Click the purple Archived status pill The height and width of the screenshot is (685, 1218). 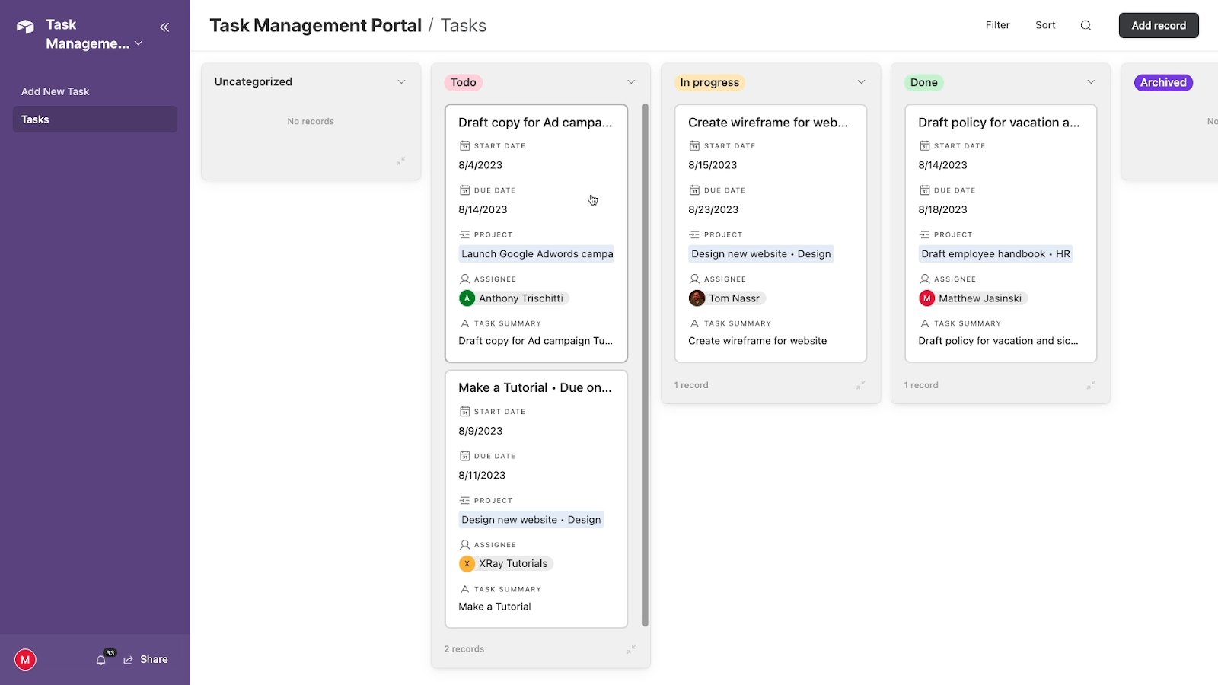coord(1163,82)
